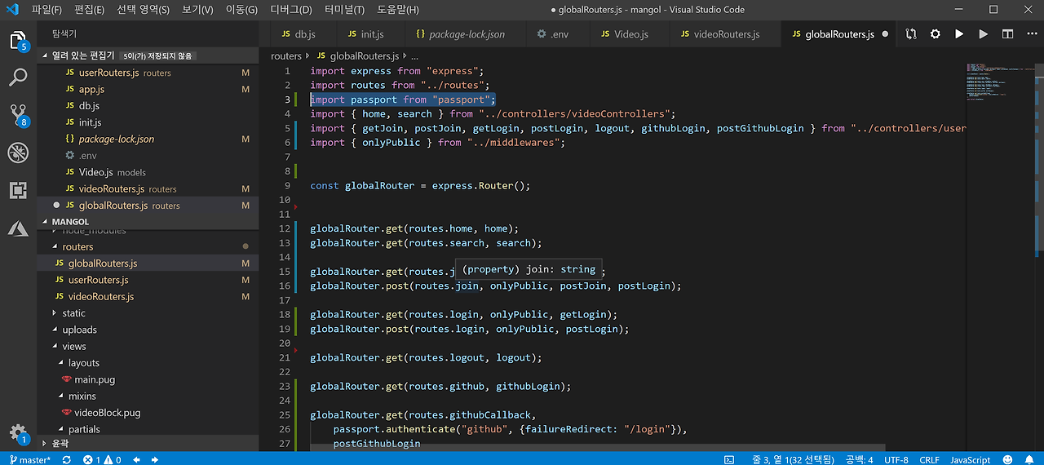
Task: Click the Go Back arrow in status bar
Action: click(136, 459)
